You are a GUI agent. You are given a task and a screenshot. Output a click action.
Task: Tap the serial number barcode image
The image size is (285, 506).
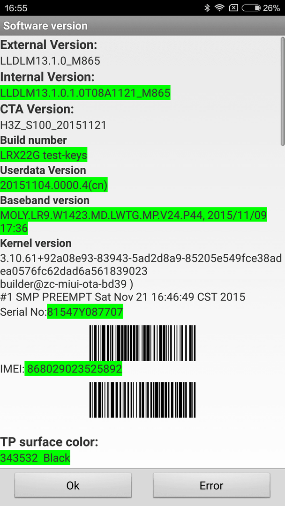pyautogui.click(x=142, y=342)
